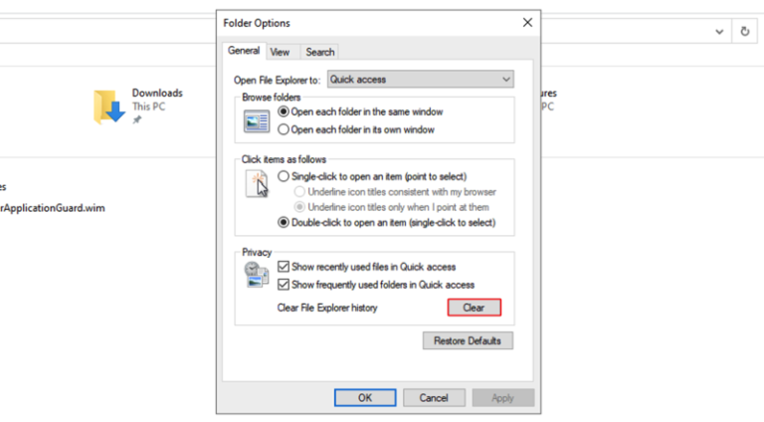The height and width of the screenshot is (422, 764).
Task: Choose Single-click to open an item
Action: click(285, 176)
